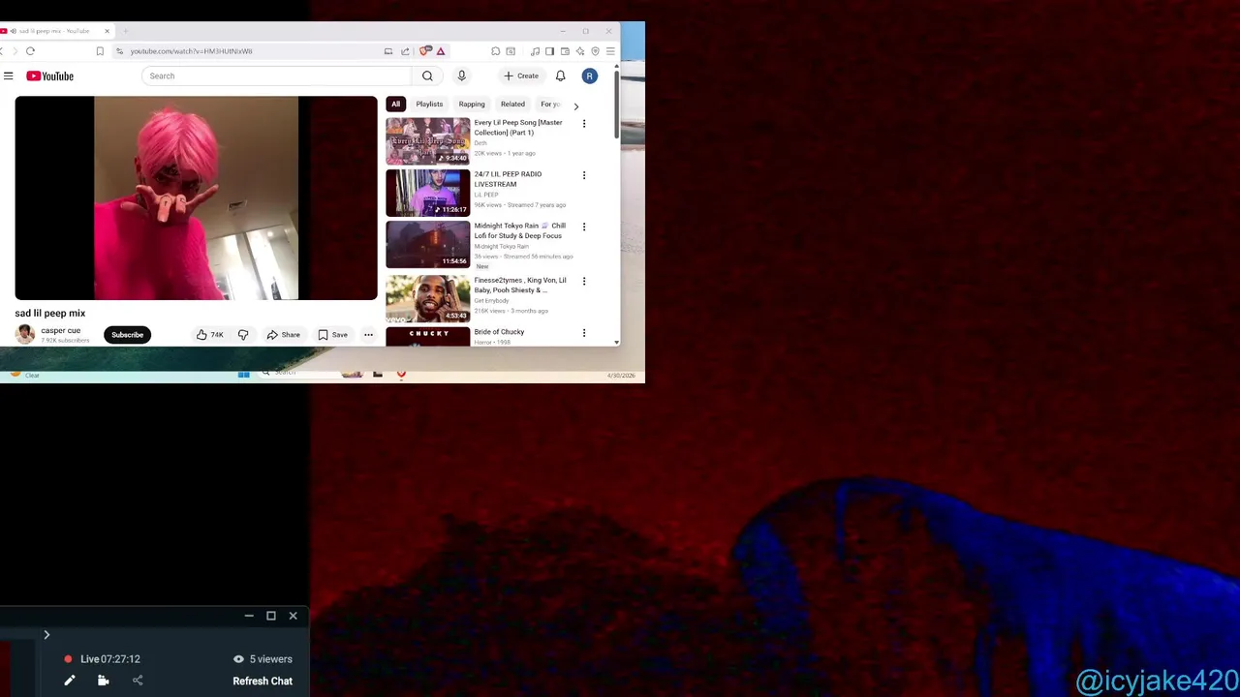The height and width of the screenshot is (697, 1240).
Task: Open the Brave wallet icon
Action: 565,51
